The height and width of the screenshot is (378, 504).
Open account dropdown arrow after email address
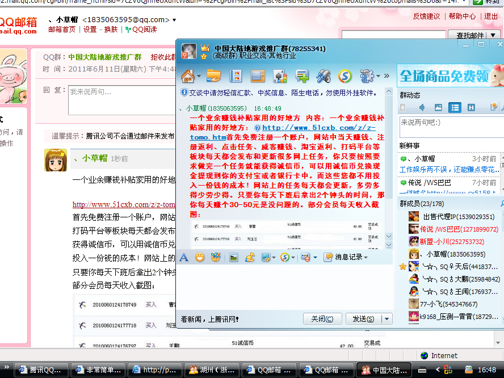click(174, 20)
